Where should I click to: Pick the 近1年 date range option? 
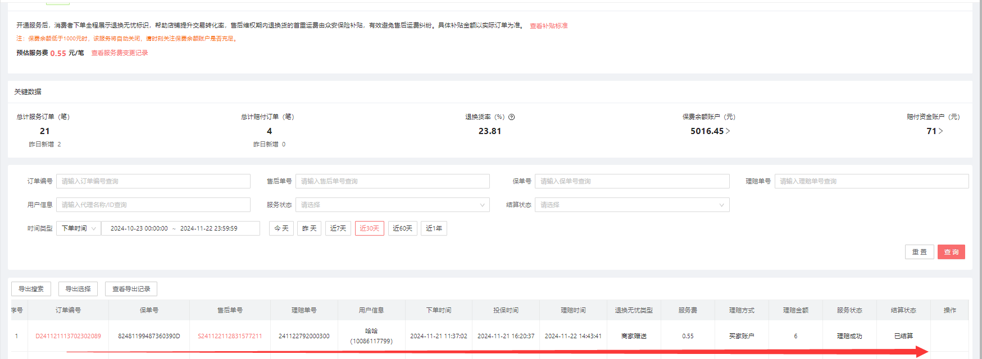click(434, 228)
